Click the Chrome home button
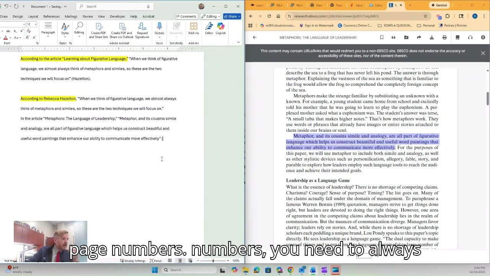 pos(278,16)
